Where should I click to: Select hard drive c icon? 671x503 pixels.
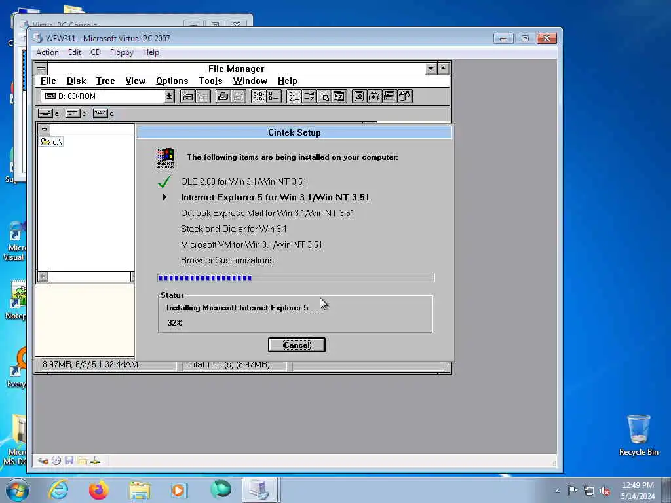[73, 113]
